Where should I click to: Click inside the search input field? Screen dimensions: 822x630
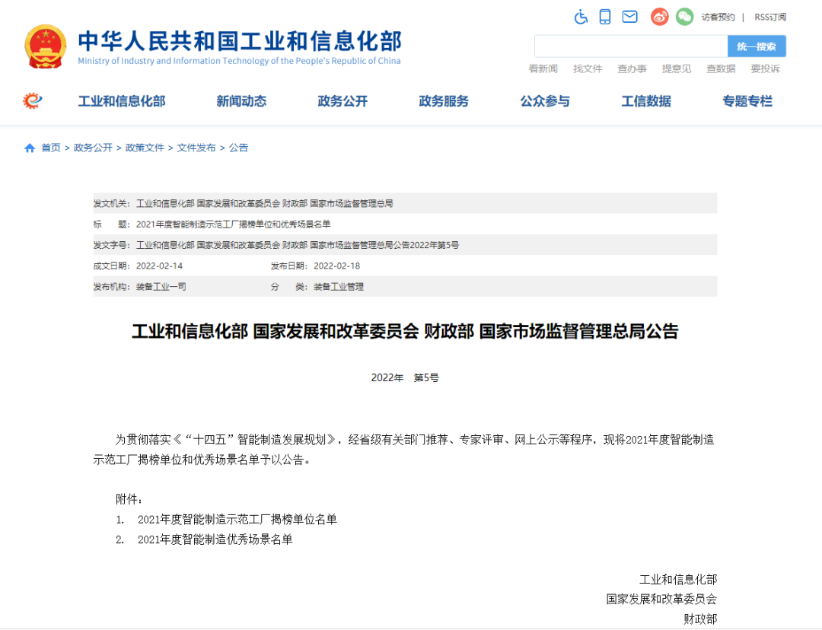[x=632, y=46]
